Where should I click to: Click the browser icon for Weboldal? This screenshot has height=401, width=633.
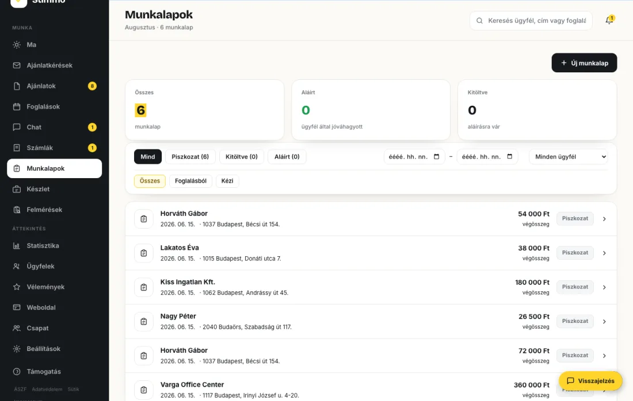click(x=17, y=307)
